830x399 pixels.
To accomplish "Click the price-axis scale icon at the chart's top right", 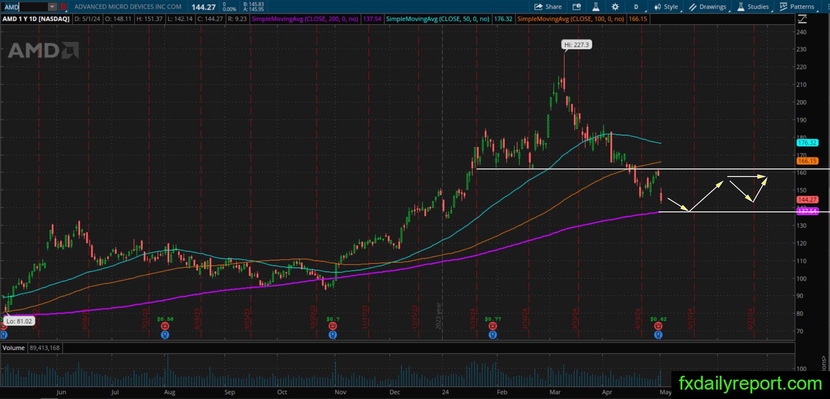I will click(x=802, y=19).
